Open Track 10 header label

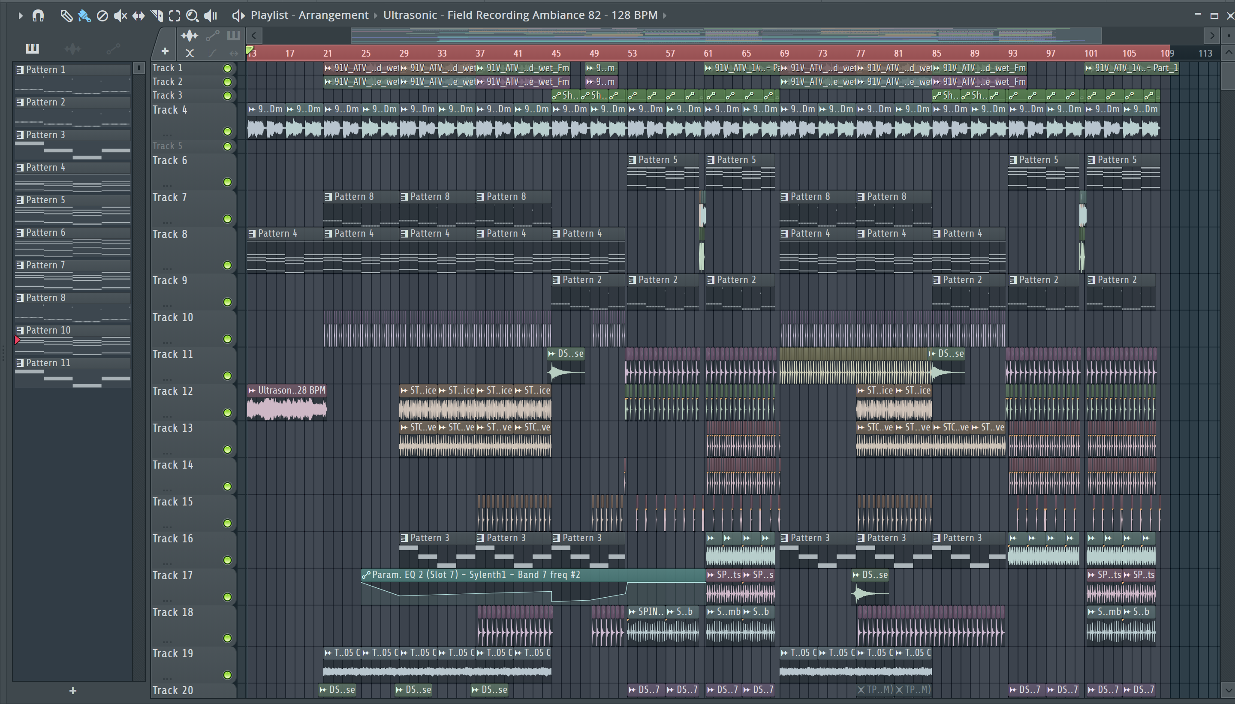tap(173, 317)
